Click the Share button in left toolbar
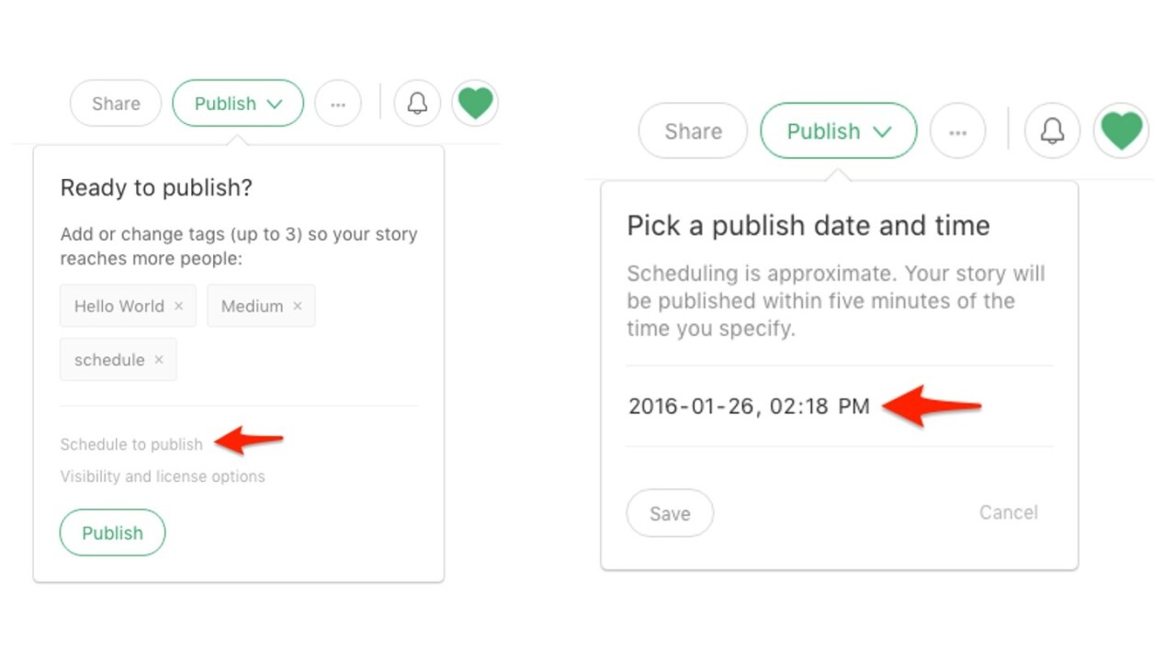The image size is (1176, 661). pos(116,104)
